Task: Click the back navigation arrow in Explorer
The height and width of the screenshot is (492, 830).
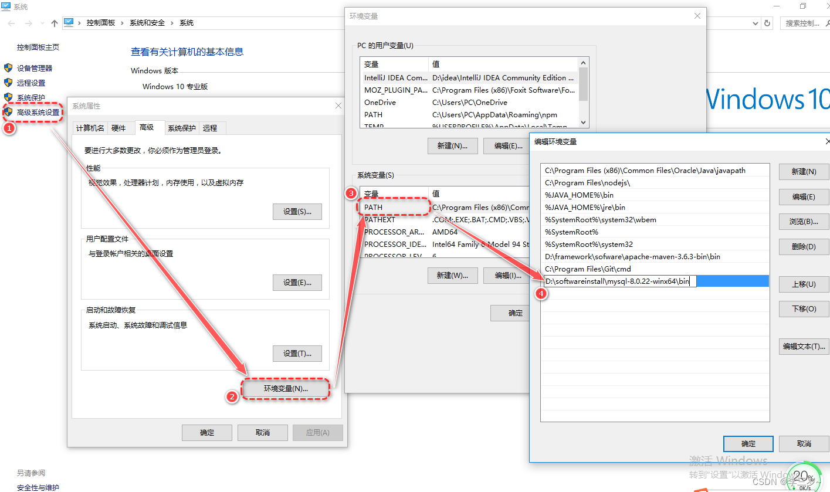Action: (12, 23)
